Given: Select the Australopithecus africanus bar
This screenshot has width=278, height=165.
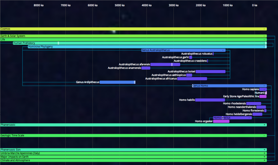Looking at the screenshot, I should [x=192, y=79].
